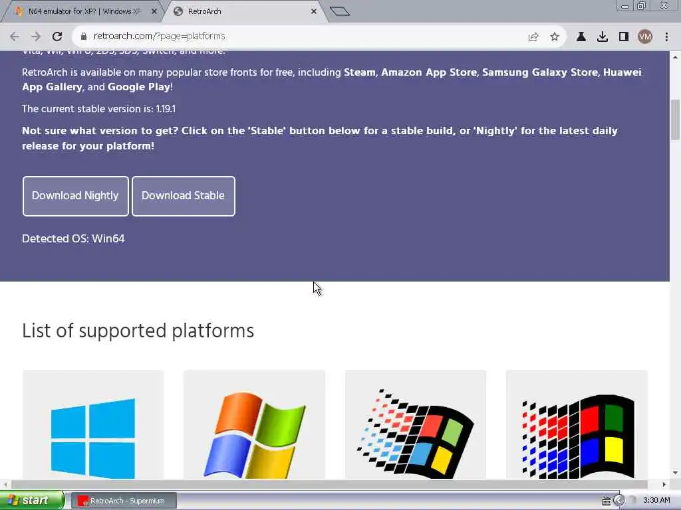Click the on-screen keyboard tray icon
Viewport: 681px width, 510px height.
click(x=606, y=501)
